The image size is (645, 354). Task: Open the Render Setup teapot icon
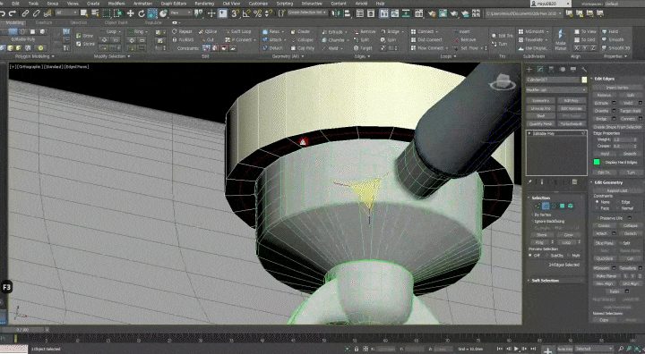click(432, 13)
